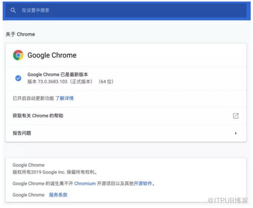Click the search magnifier icon in settings bar
The height and width of the screenshot is (208, 253).
click(13, 10)
